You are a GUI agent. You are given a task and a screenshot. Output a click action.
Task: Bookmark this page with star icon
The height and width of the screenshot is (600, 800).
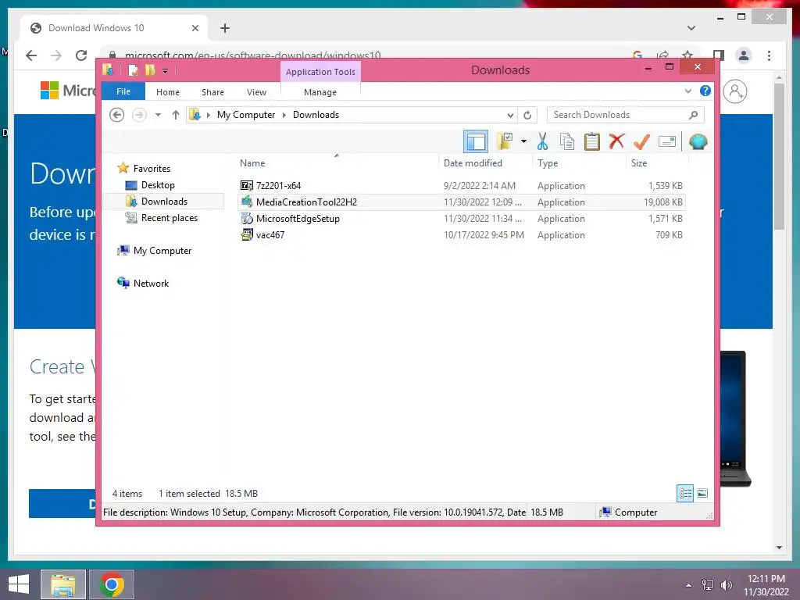tap(687, 55)
